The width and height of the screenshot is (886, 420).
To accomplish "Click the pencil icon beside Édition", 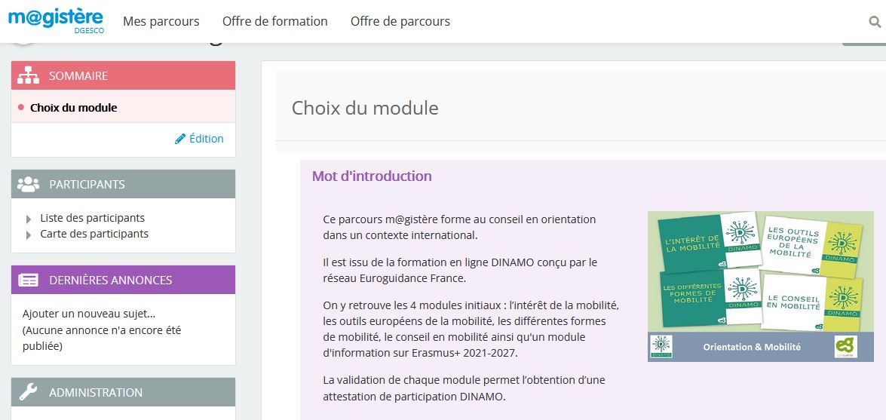I will click(180, 139).
